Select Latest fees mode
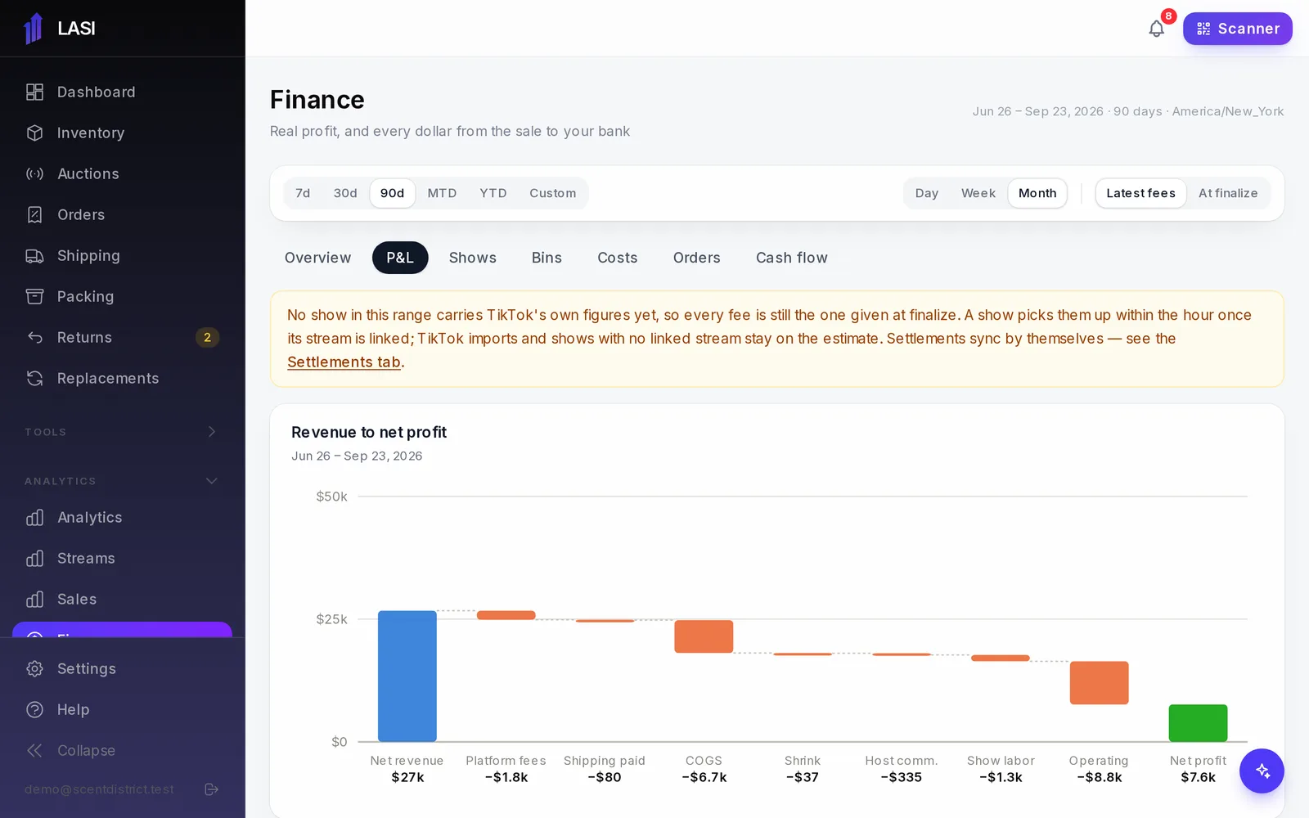The image size is (1309, 818). click(x=1140, y=193)
